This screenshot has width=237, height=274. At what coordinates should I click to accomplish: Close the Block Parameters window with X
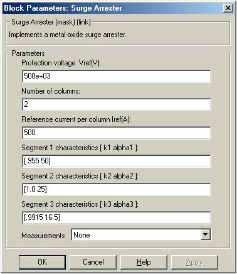[x=228, y=8]
